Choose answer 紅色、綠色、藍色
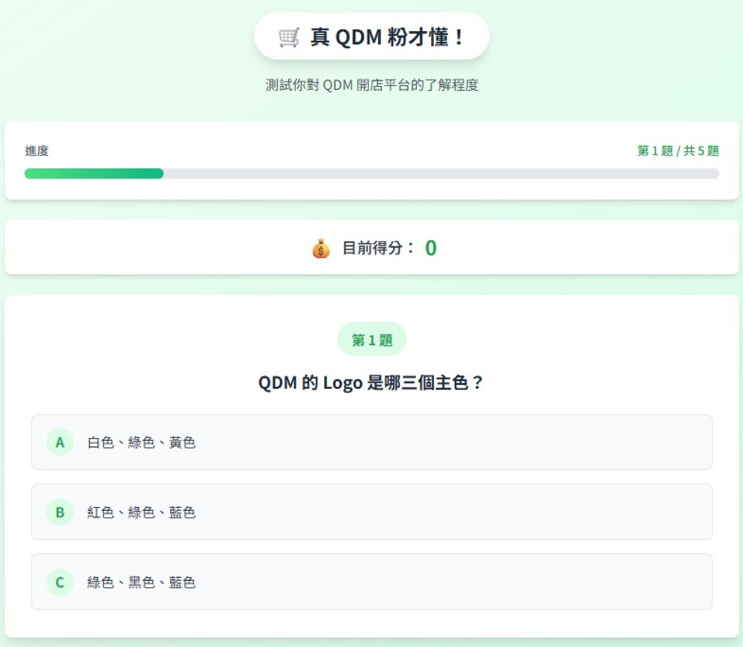Viewport: 743px width, 647px height. point(371,512)
